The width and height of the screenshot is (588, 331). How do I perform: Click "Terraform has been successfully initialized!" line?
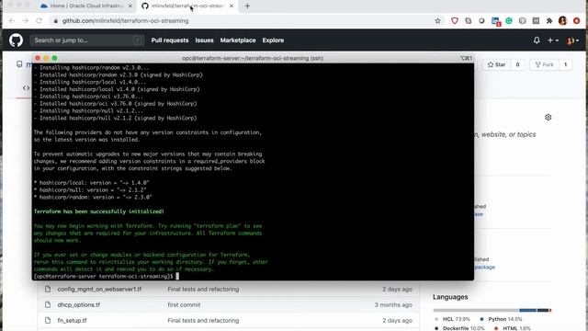pyautogui.click(x=99, y=211)
